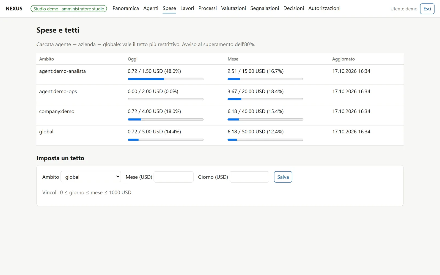The height and width of the screenshot is (275, 440).
Task: Click the Oggi column header
Action: (133, 59)
